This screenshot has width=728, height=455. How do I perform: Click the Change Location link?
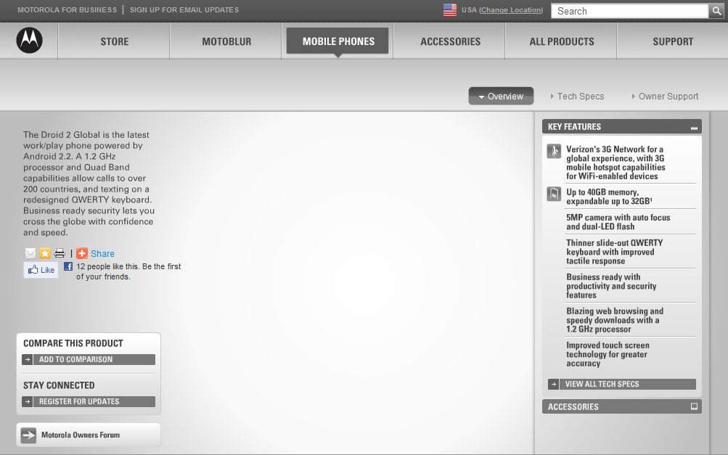coord(511,9)
